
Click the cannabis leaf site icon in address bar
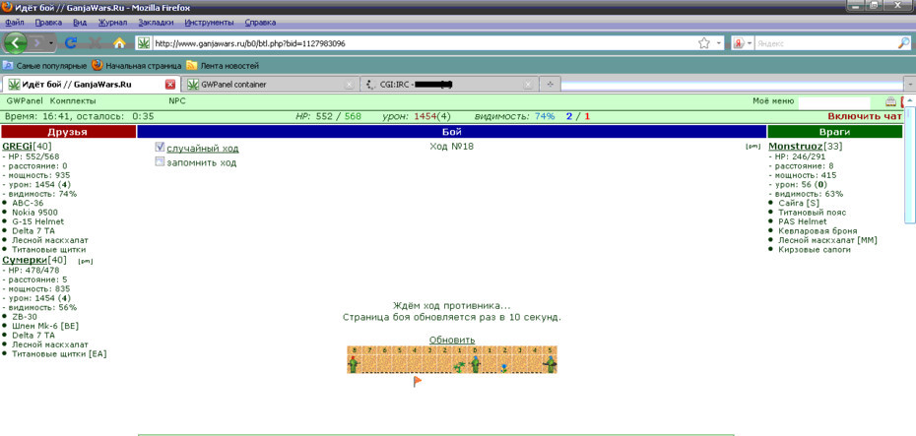pyautogui.click(x=144, y=43)
